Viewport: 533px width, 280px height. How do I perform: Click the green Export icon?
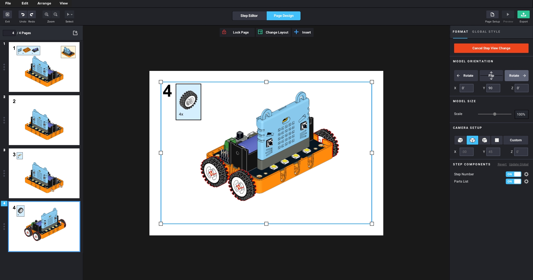523,15
